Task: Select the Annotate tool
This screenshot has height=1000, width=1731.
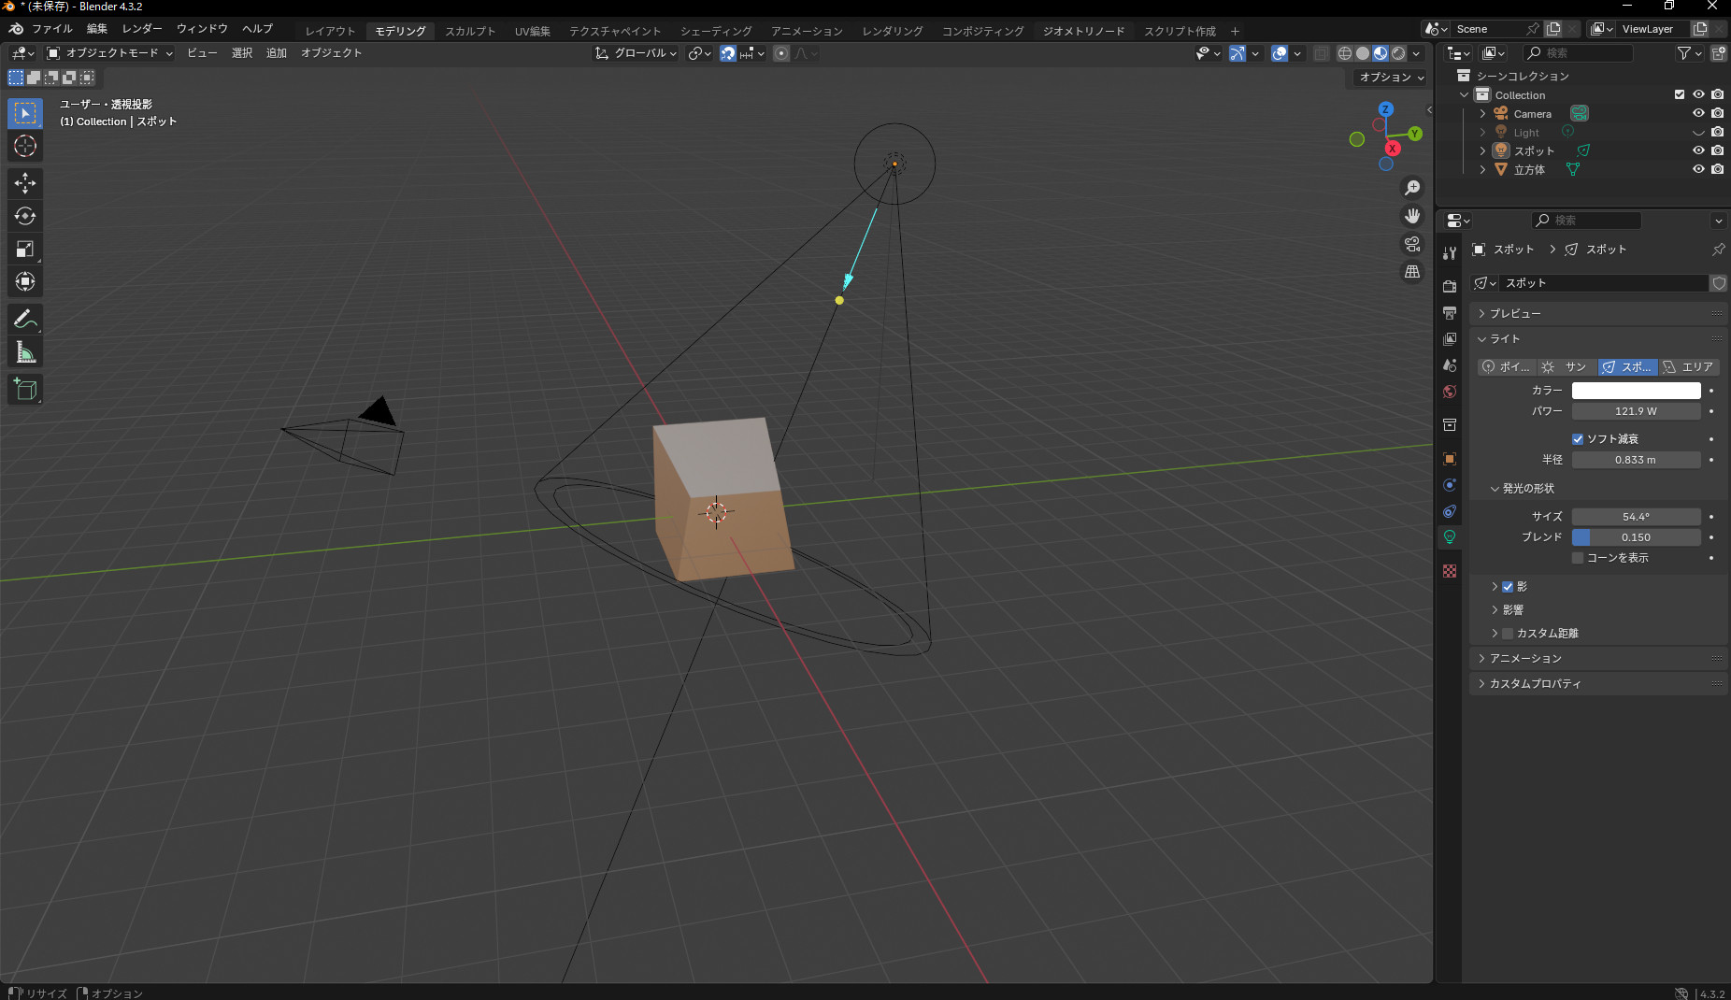Action: (x=25, y=320)
